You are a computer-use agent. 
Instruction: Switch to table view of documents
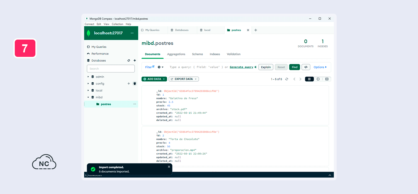coord(327,79)
